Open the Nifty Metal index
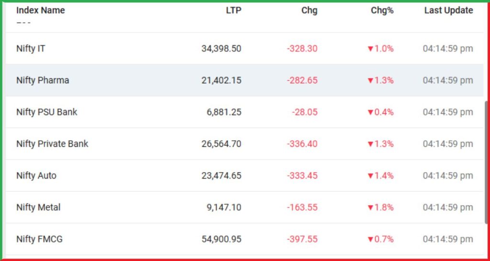Screen dimensions: 490x261 (38, 207)
